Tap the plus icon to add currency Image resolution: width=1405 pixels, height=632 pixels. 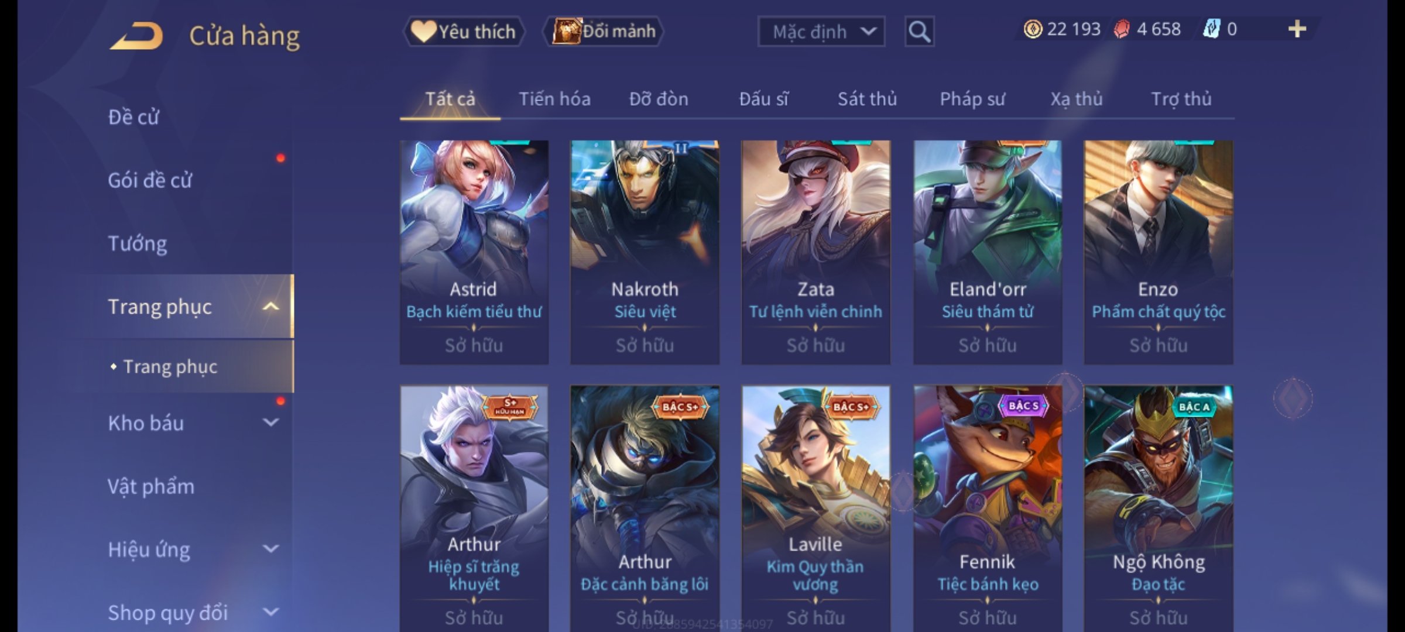[x=1297, y=29]
